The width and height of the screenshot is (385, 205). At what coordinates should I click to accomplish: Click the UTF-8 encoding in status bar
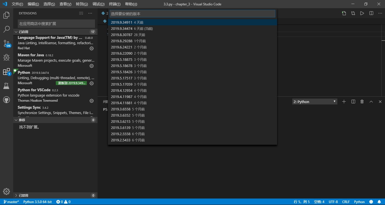click(333, 202)
